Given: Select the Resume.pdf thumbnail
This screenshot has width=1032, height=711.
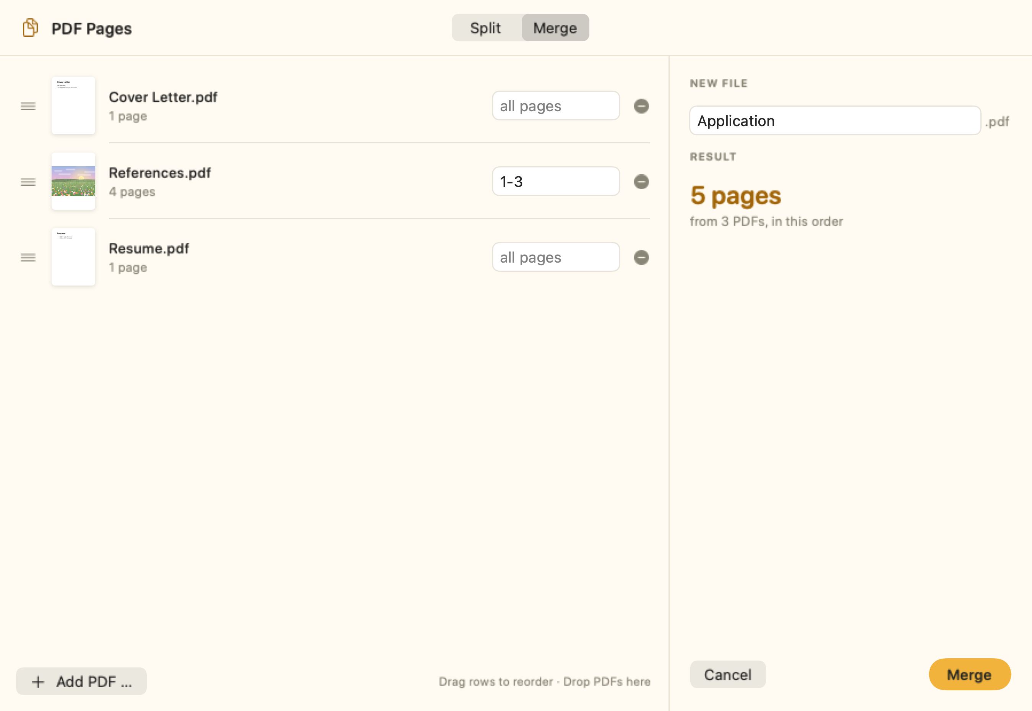Looking at the screenshot, I should pos(73,257).
